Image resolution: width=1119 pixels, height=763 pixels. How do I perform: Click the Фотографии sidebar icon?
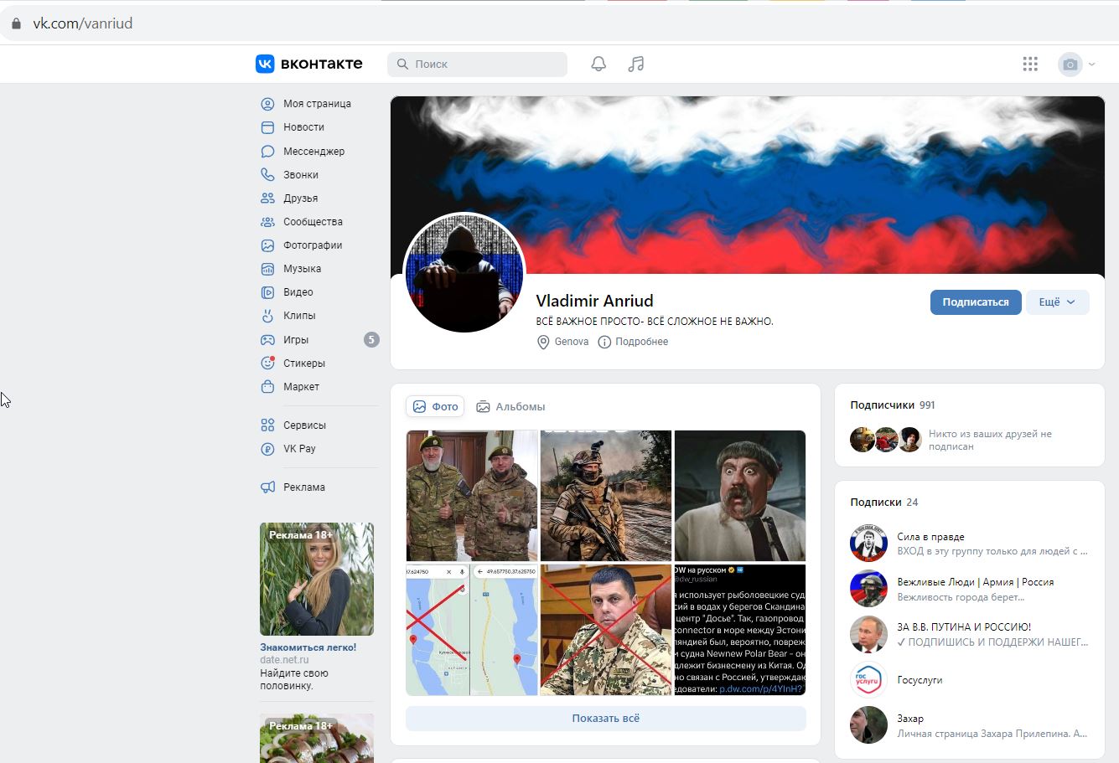click(267, 245)
